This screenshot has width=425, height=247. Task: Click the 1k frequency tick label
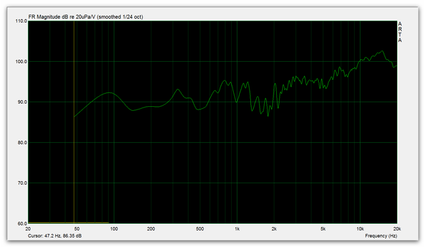(237, 229)
